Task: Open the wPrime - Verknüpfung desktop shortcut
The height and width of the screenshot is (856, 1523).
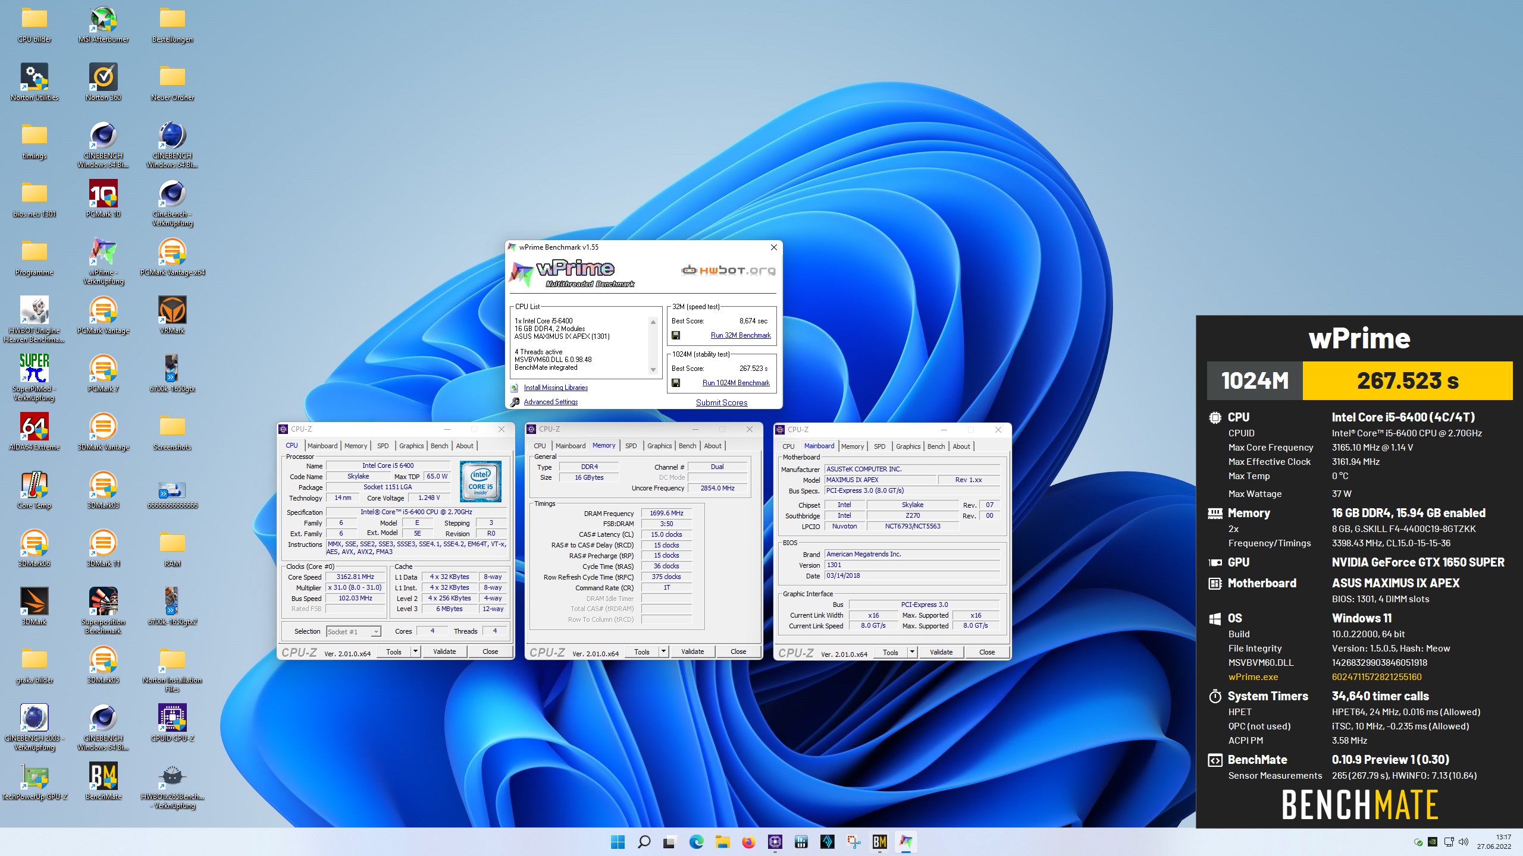Action: [x=103, y=262]
